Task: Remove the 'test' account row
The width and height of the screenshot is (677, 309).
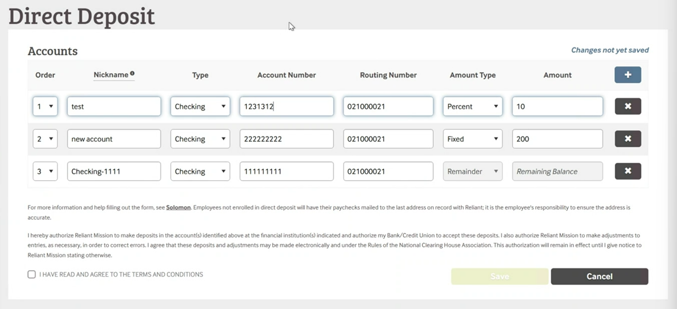Action: [627, 106]
